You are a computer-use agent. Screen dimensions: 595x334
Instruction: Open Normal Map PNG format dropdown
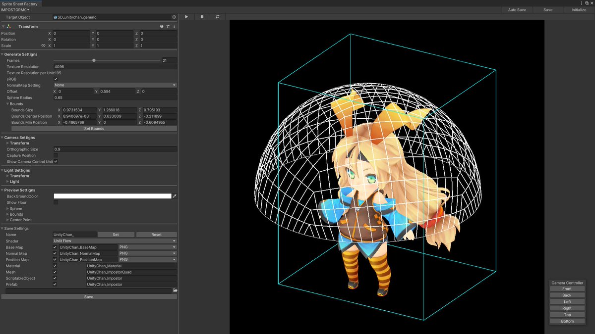click(x=147, y=253)
